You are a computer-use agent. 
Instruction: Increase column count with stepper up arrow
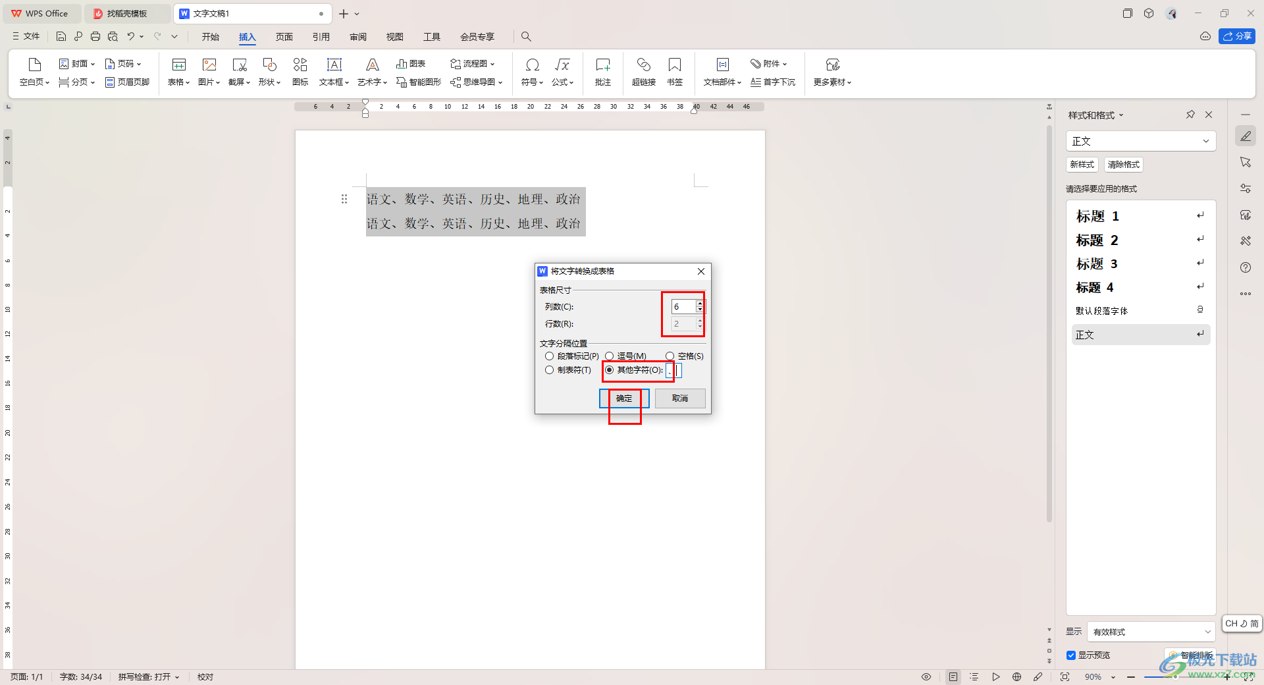tap(700, 304)
